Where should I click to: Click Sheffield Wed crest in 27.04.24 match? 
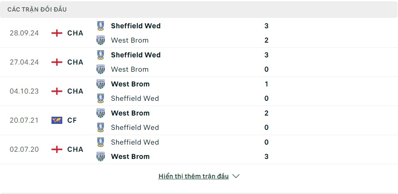click(101, 55)
